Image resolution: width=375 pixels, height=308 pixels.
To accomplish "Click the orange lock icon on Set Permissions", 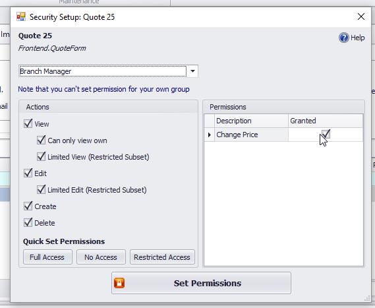I will coord(119,283).
